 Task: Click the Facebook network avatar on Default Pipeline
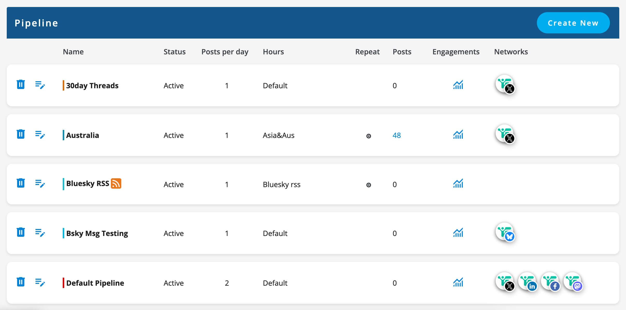(x=550, y=282)
